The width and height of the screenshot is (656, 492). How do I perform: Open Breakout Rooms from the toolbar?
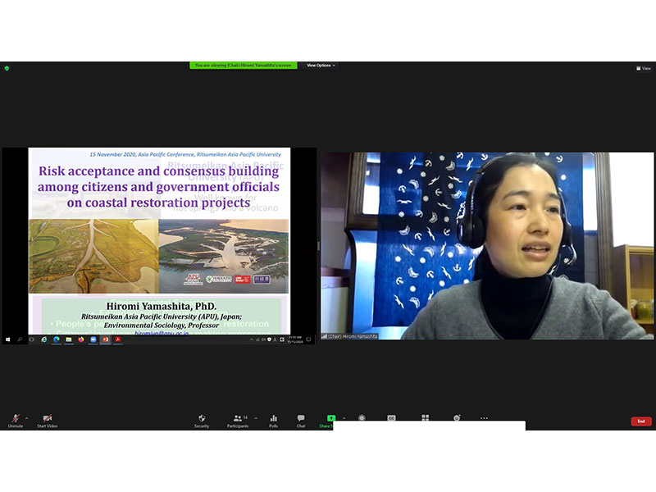425,417
